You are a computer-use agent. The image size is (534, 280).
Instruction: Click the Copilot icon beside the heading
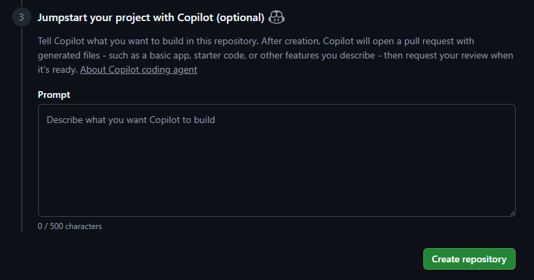[277, 16]
